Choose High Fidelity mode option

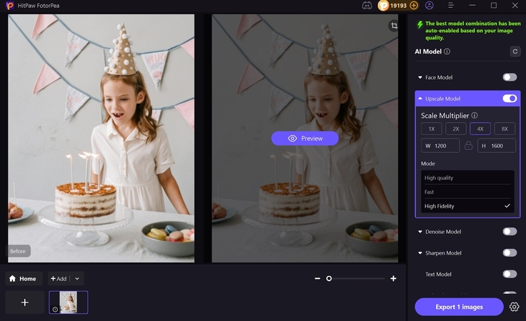pos(467,206)
